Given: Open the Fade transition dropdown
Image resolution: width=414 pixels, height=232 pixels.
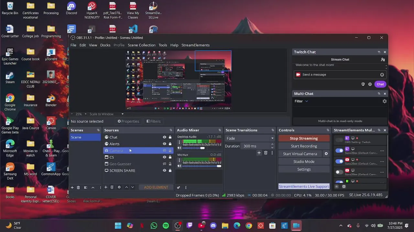Looking at the screenshot, I should [x=250, y=138].
